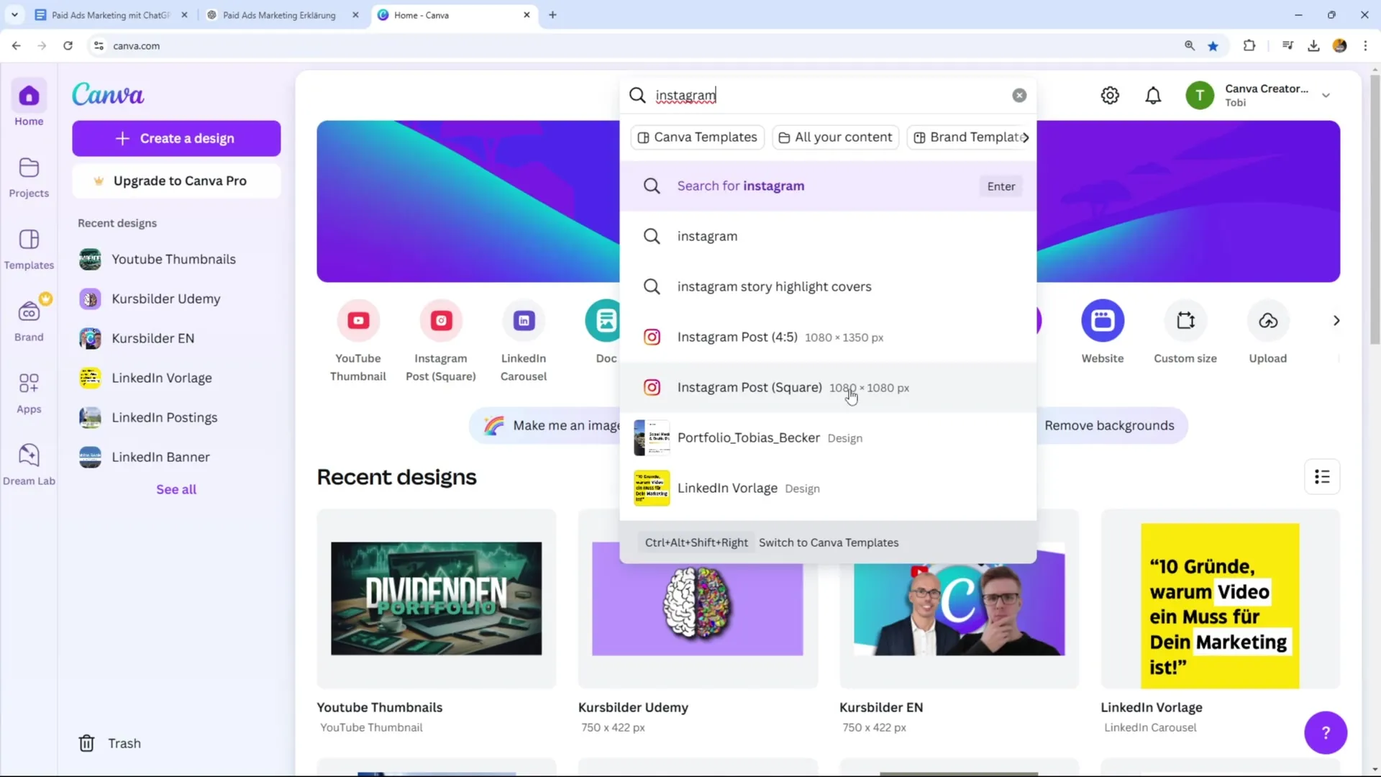Open the notifications bell

pyautogui.click(x=1153, y=95)
